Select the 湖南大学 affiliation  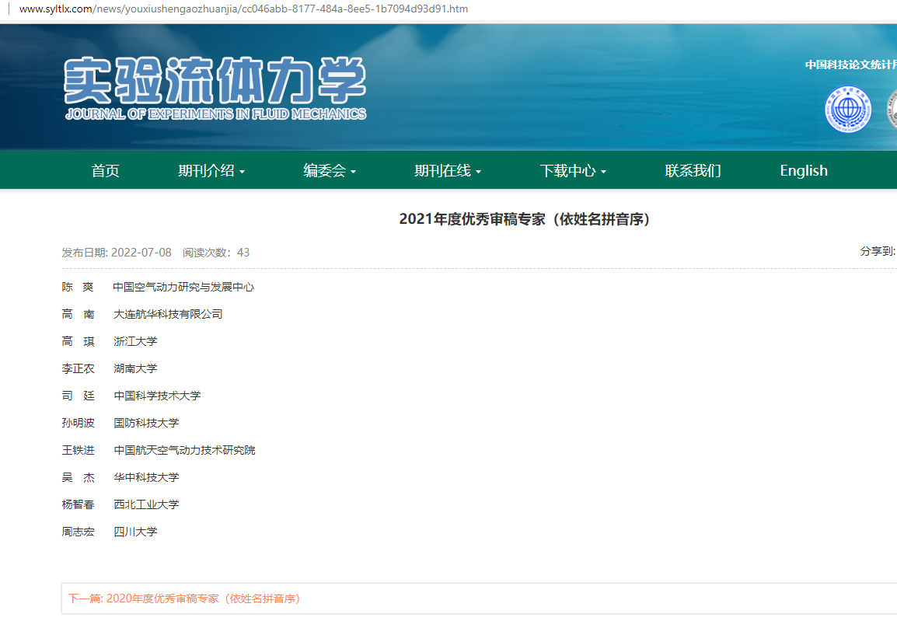point(135,368)
